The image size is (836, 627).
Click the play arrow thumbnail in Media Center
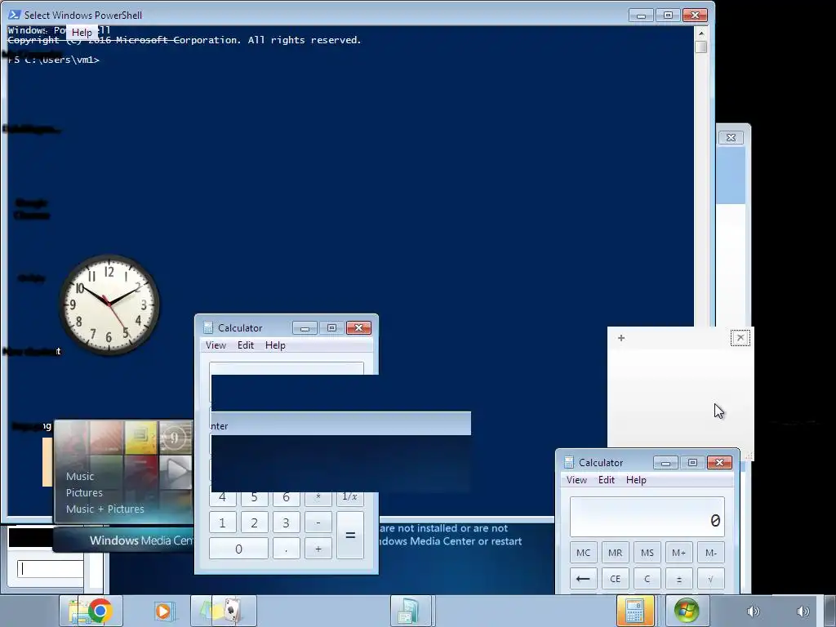pos(176,472)
